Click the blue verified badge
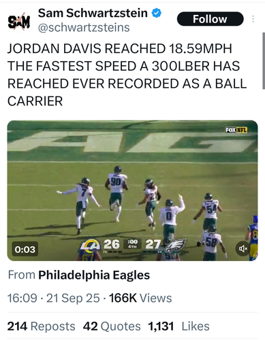This screenshot has width=265, height=340. click(157, 13)
